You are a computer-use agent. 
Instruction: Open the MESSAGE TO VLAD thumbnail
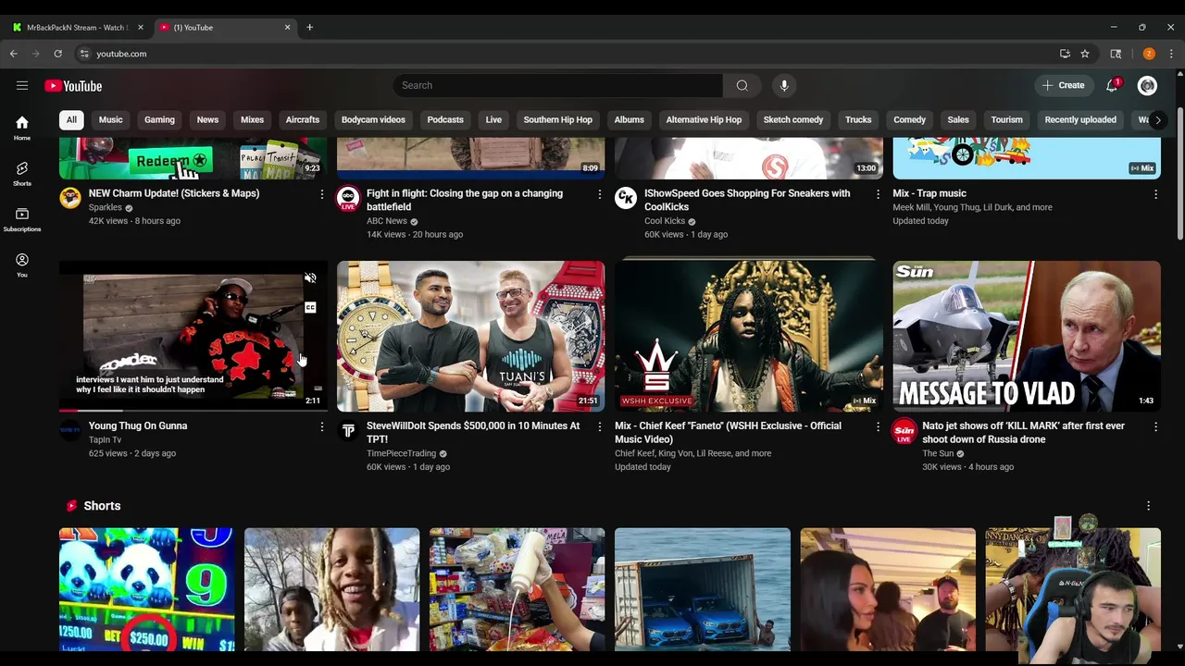[1027, 336]
